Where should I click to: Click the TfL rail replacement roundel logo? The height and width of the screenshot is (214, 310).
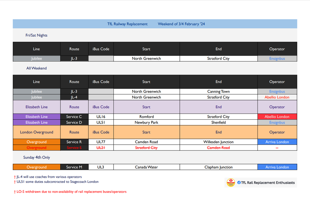pos(231,183)
